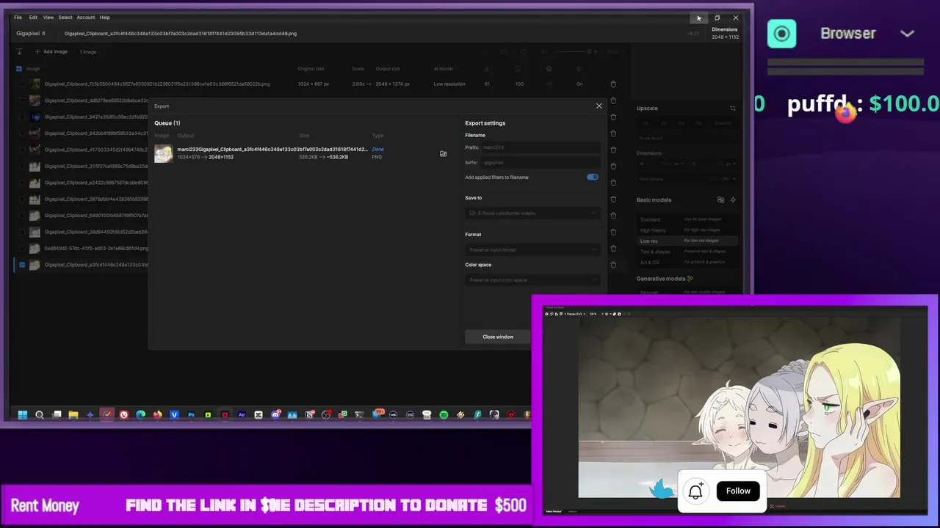Open File Explorer from the taskbar
The width and height of the screenshot is (940, 528).
click(73, 415)
